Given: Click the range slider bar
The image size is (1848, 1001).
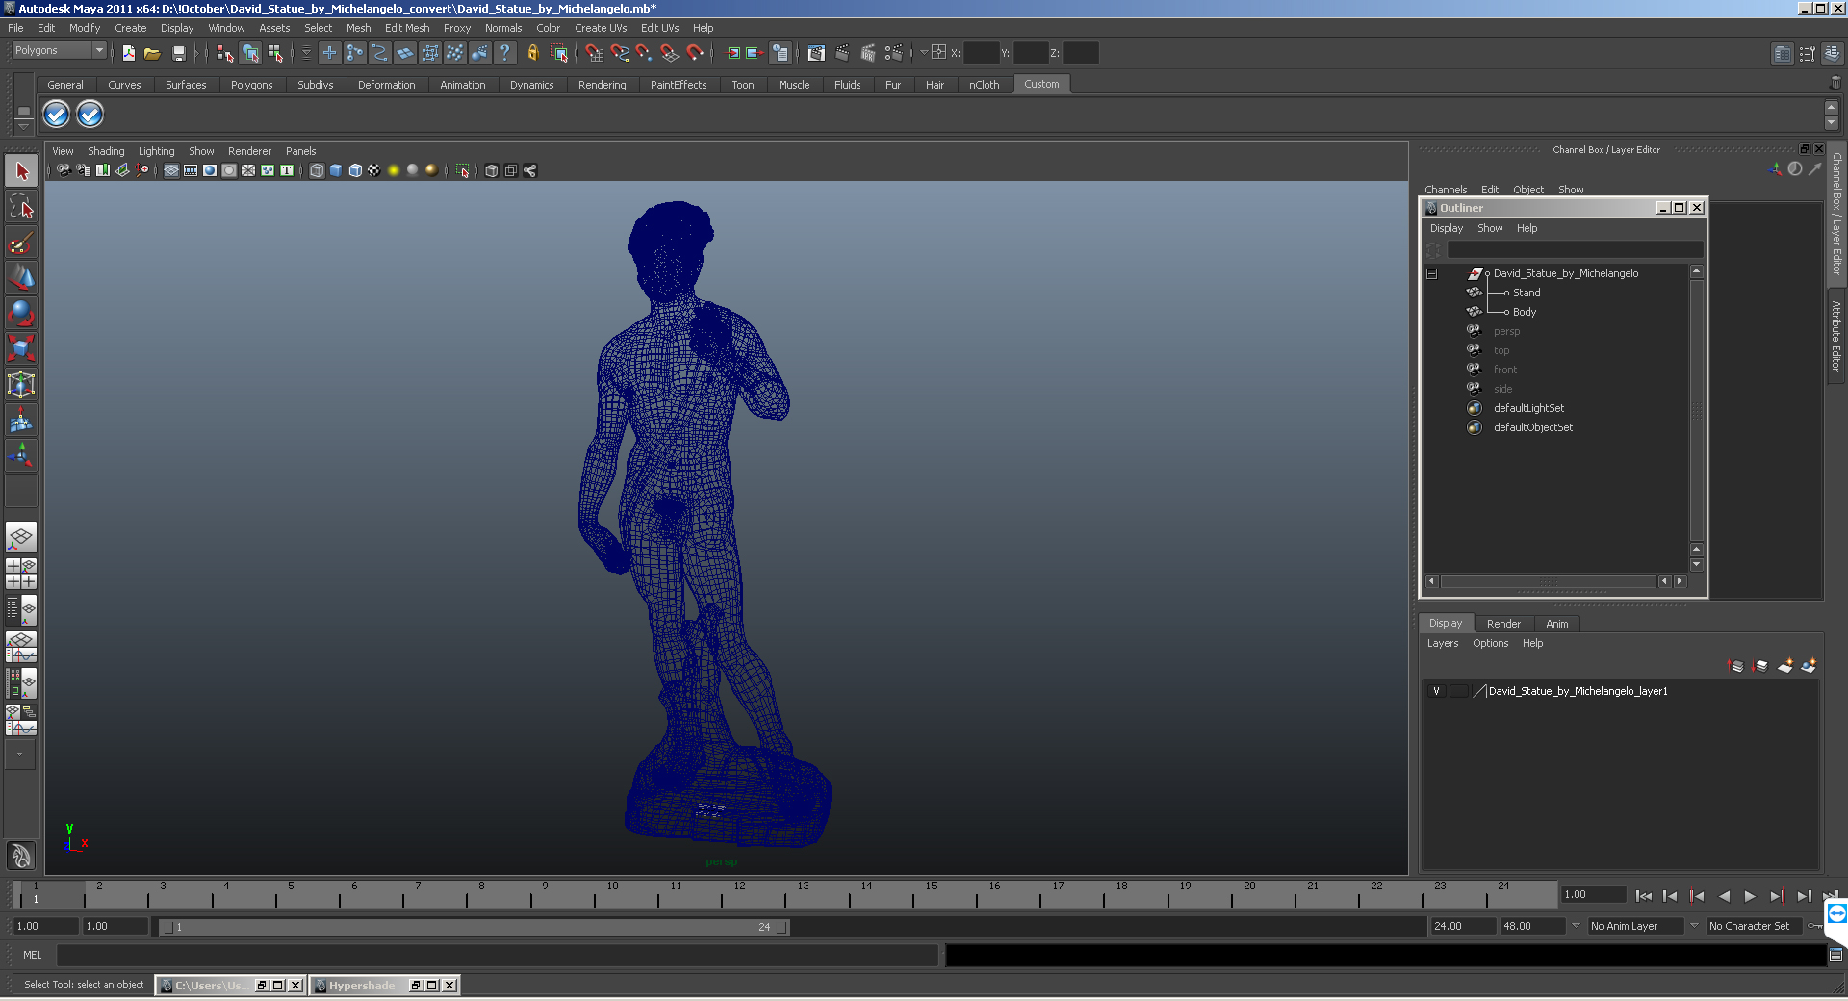Looking at the screenshot, I should click(x=474, y=927).
